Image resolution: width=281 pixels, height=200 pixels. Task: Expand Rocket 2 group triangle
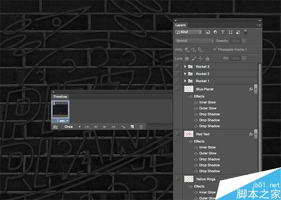pyautogui.click(x=185, y=74)
